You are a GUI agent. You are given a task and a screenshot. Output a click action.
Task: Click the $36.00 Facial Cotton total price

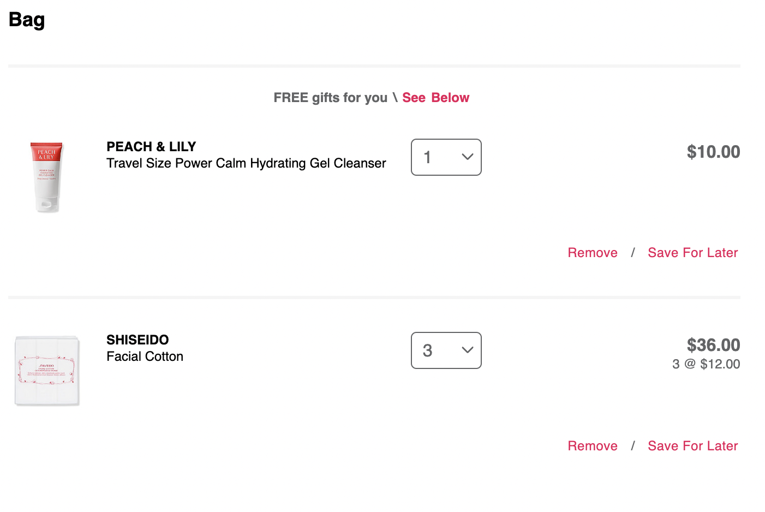(x=713, y=345)
